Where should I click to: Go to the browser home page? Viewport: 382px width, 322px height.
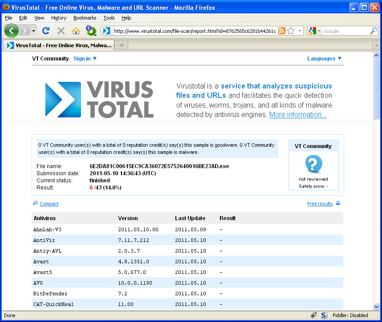point(76,31)
